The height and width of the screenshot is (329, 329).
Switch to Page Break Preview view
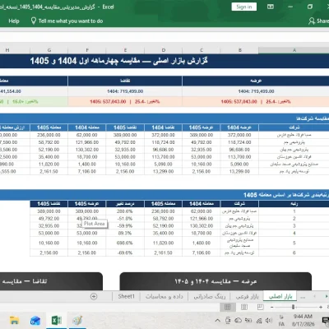[x=260, y=307]
